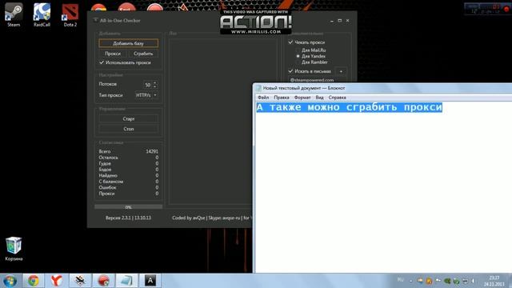
Task: Click the Осталось statistics row
Action: tap(128, 158)
